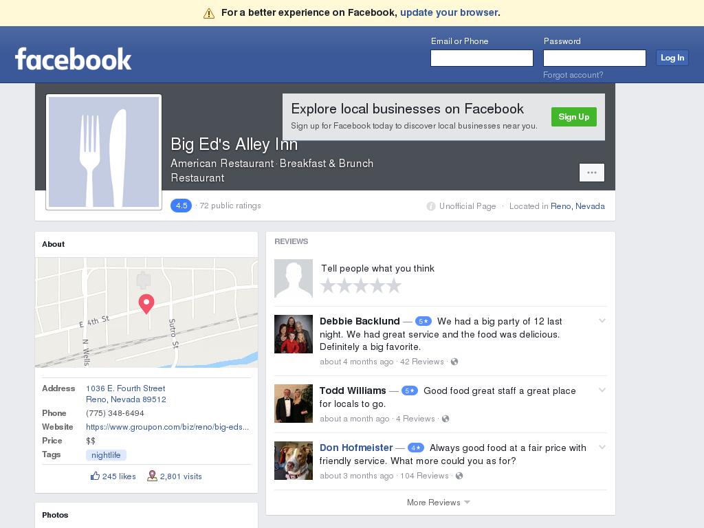This screenshot has height=528, width=704.
Task: Select the nightlife tag
Action: click(x=106, y=455)
